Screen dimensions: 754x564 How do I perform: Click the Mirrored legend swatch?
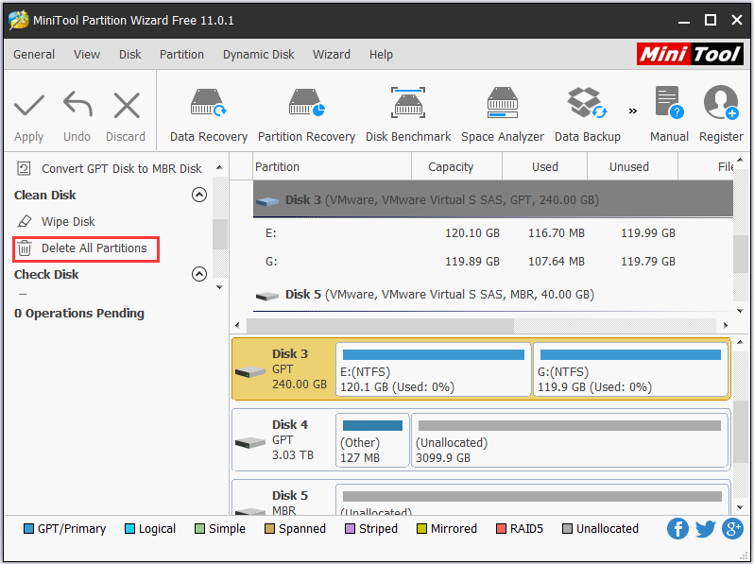coord(421,529)
